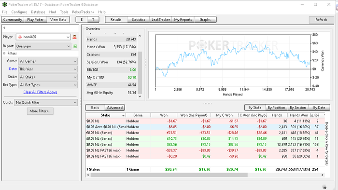Select the $0.05 Ante $0.01 NL row

(205, 127)
